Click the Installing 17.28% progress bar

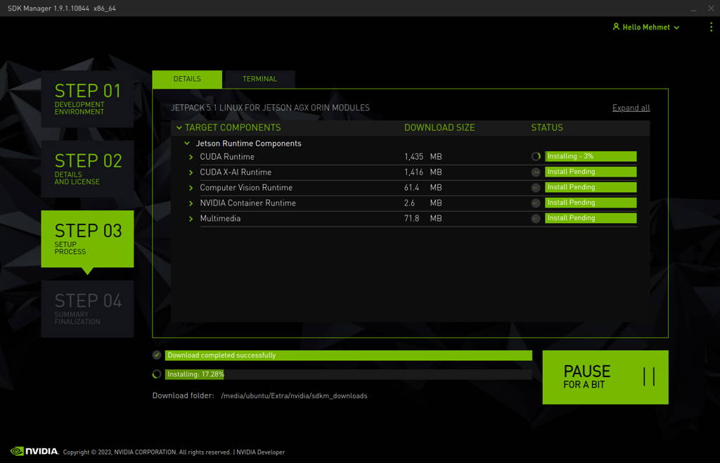click(349, 374)
